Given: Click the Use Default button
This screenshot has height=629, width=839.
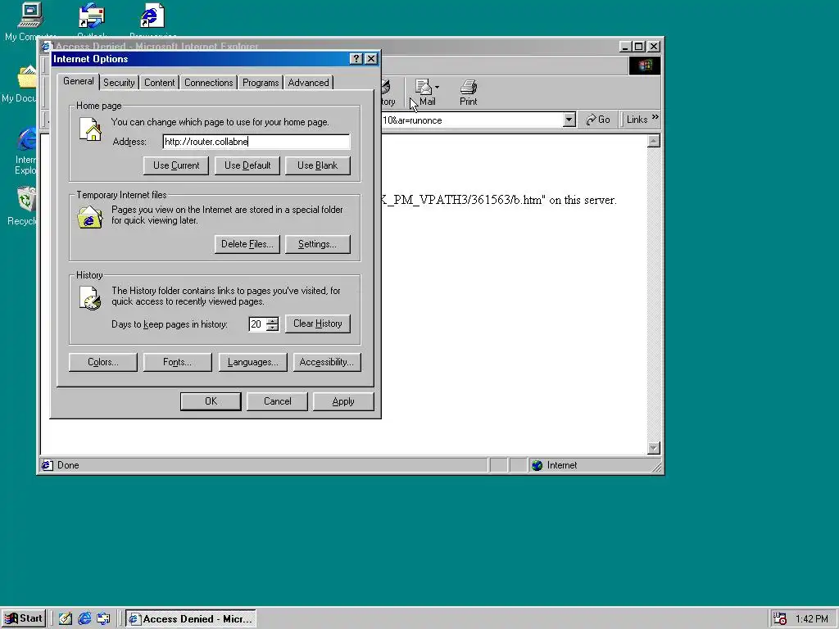Looking at the screenshot, I should [247, 165].
